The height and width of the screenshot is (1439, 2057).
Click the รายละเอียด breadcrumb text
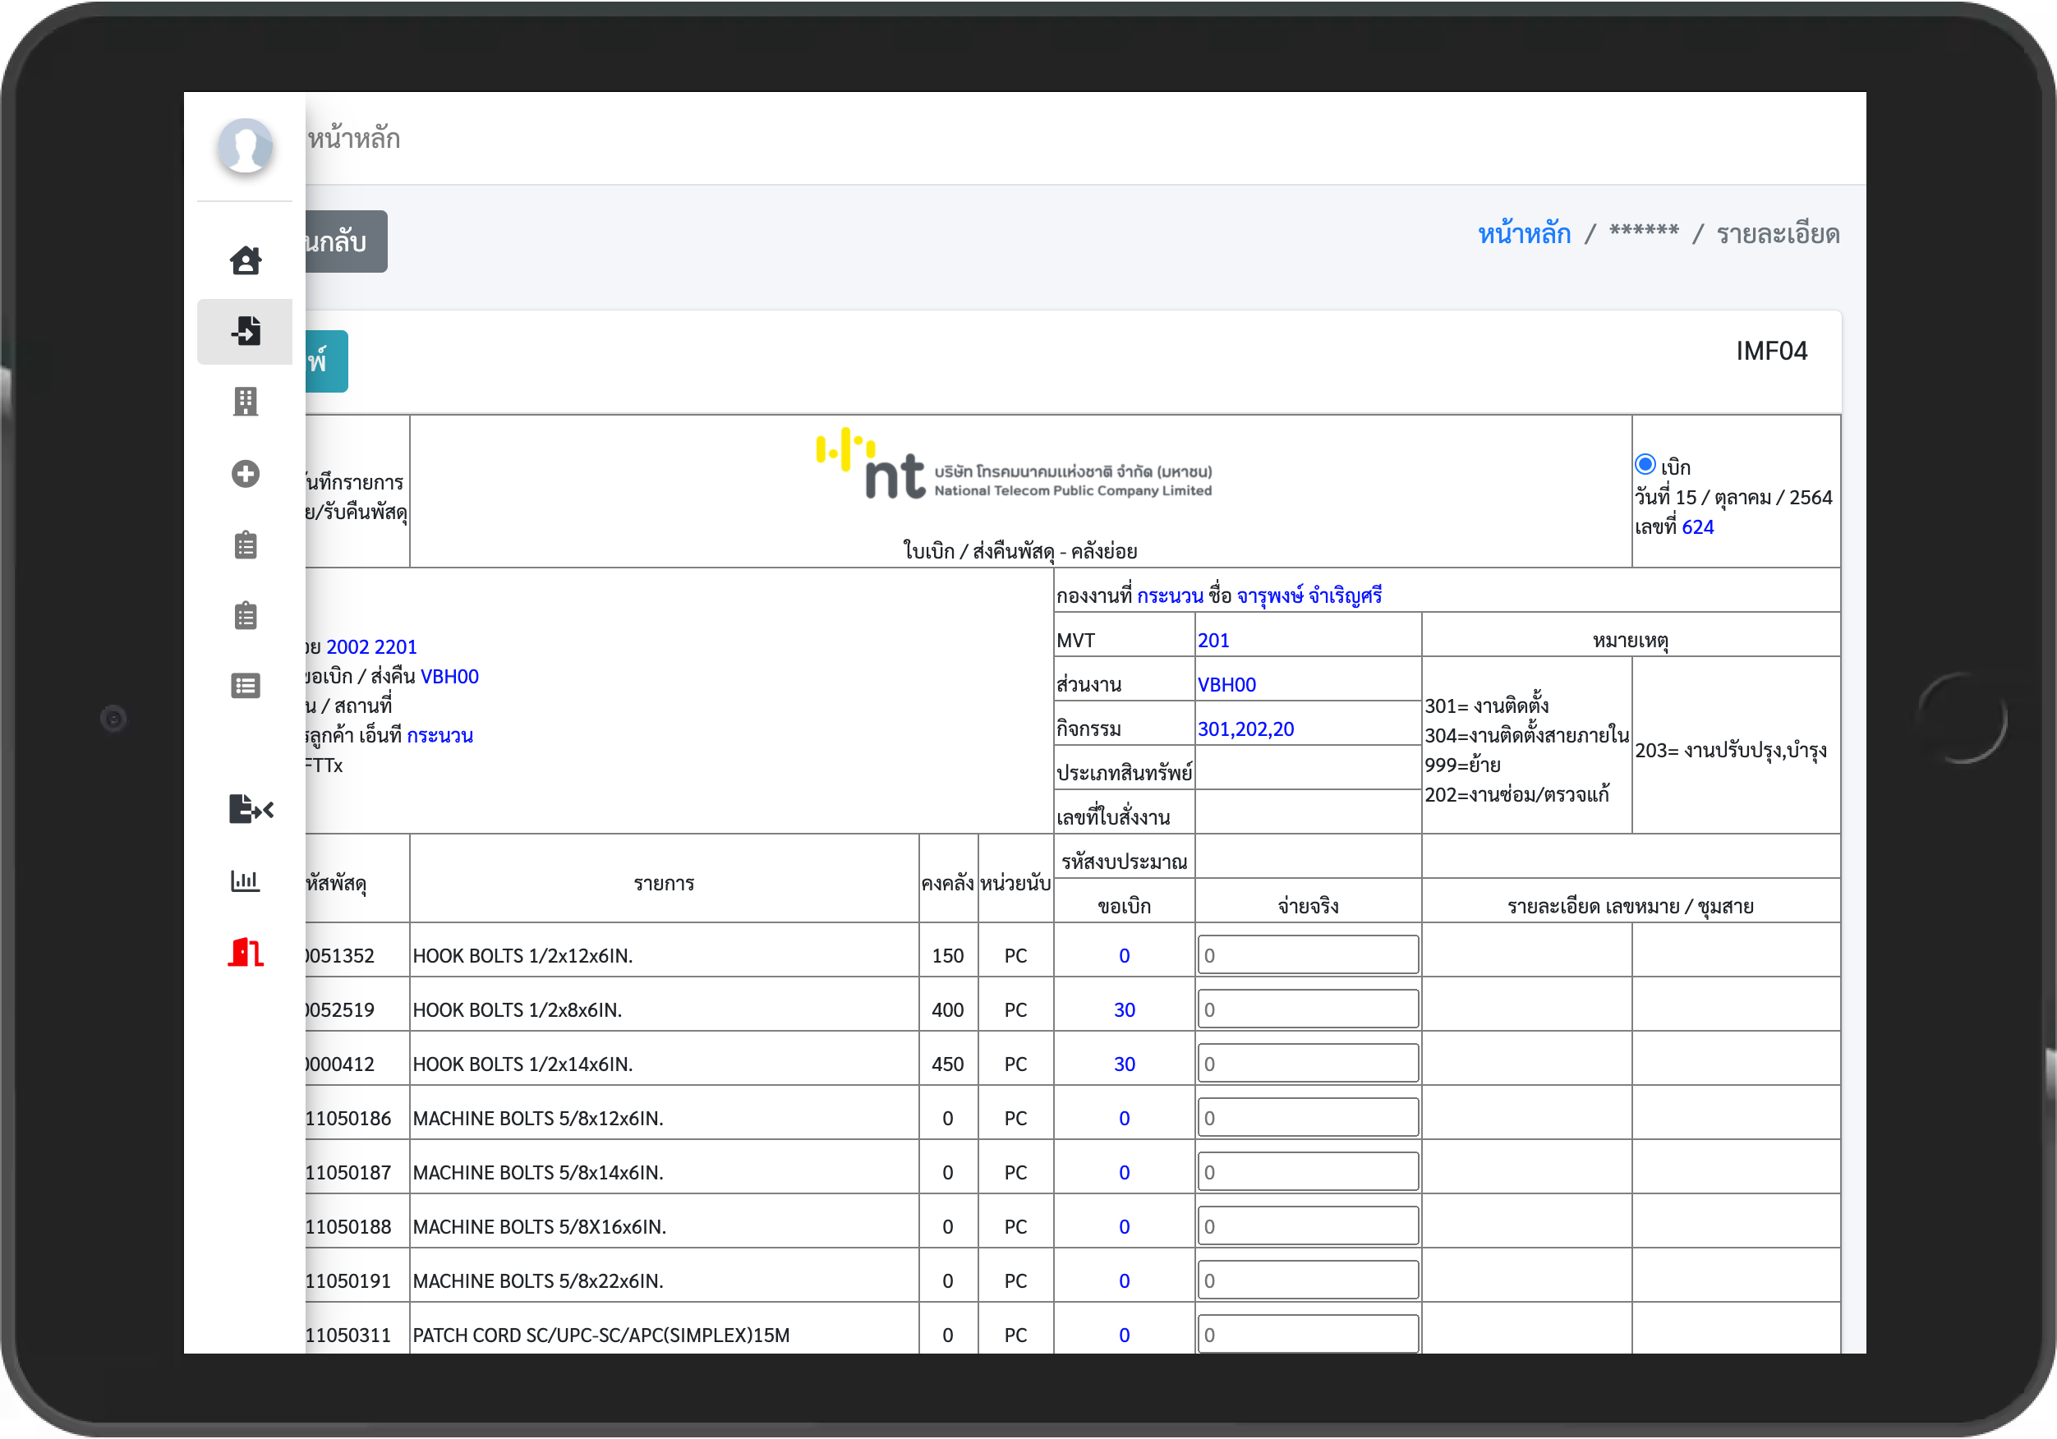coord(1778,234)
